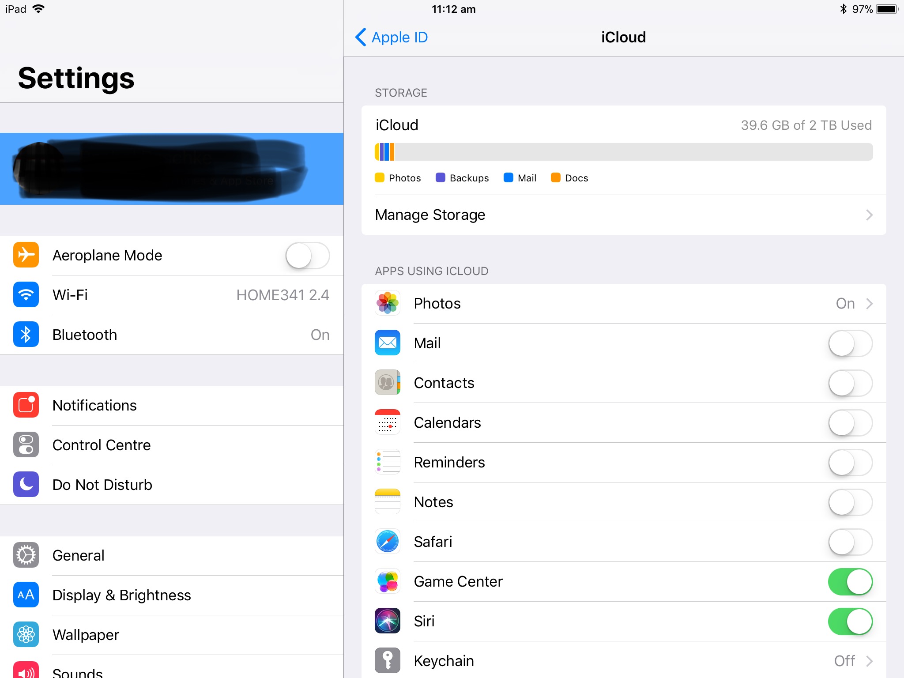Open Keychain options via Off chevron

tap(869, 661)
